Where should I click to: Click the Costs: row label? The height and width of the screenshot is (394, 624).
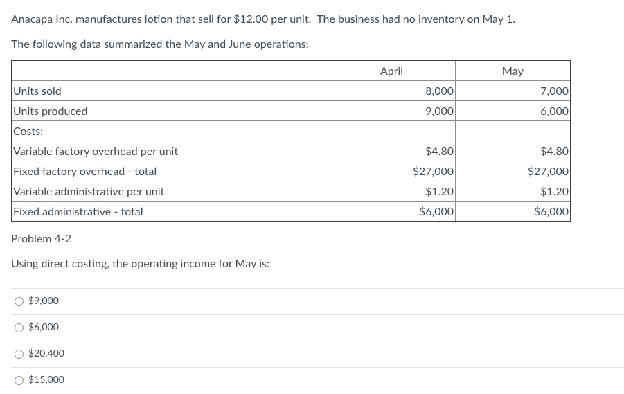tap(28, 132)
